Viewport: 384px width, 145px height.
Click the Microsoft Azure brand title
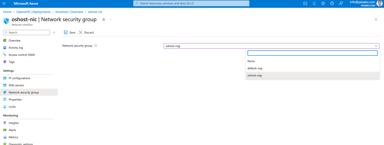(x=26, y=4)
